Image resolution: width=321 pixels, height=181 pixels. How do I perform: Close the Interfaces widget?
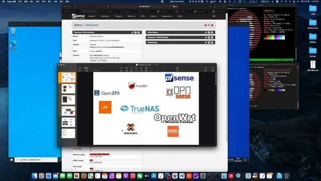coord(212,32)
